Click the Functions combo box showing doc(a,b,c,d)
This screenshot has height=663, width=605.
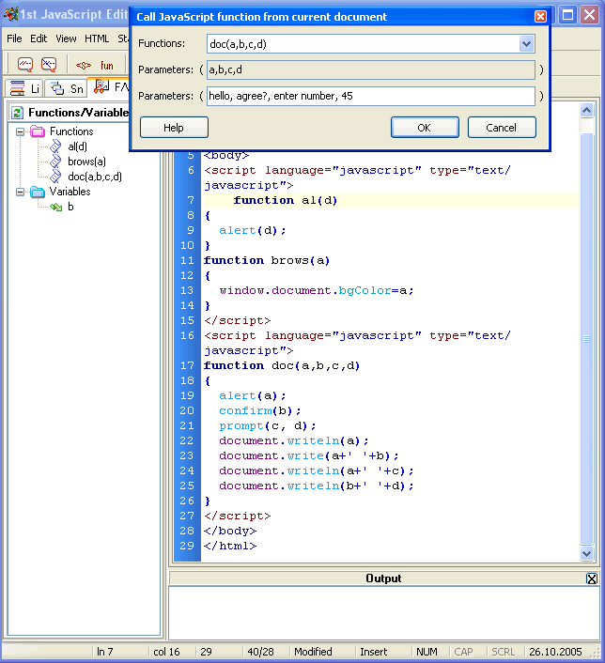coord(371,44)
